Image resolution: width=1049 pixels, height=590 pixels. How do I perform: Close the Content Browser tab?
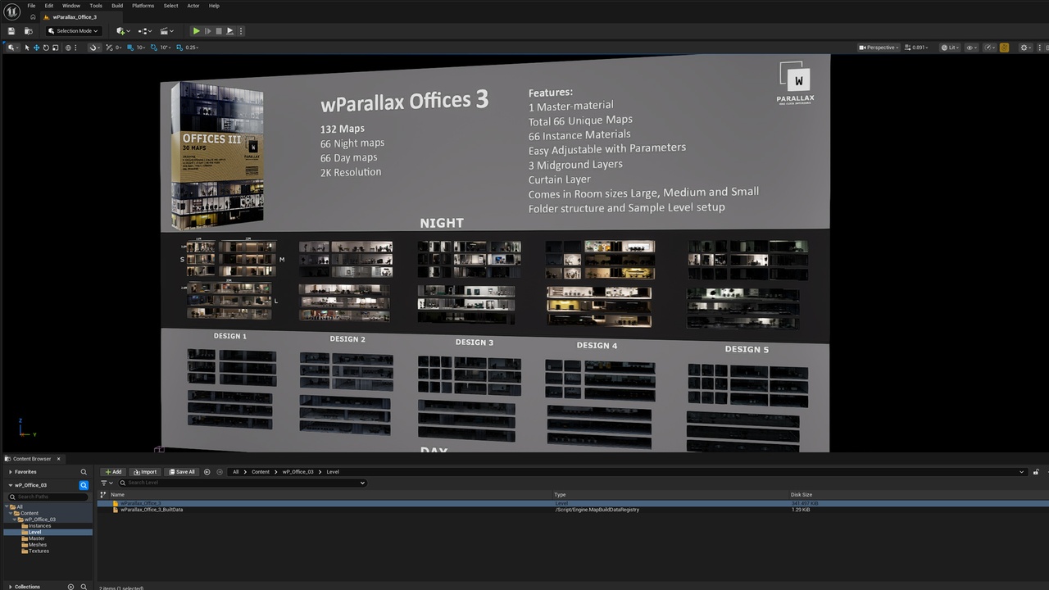point(58,459)
